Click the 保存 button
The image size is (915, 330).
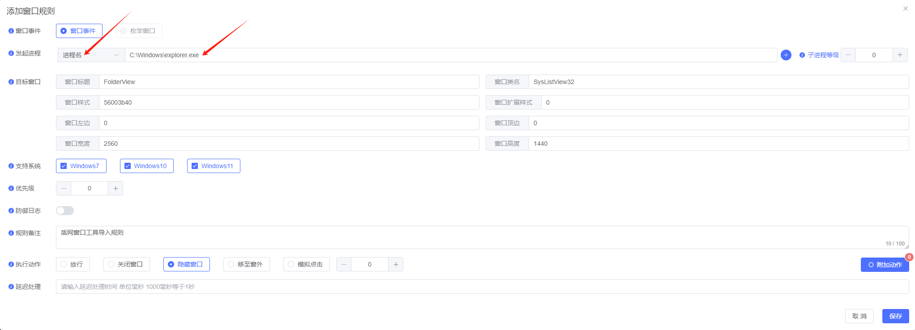895,316
